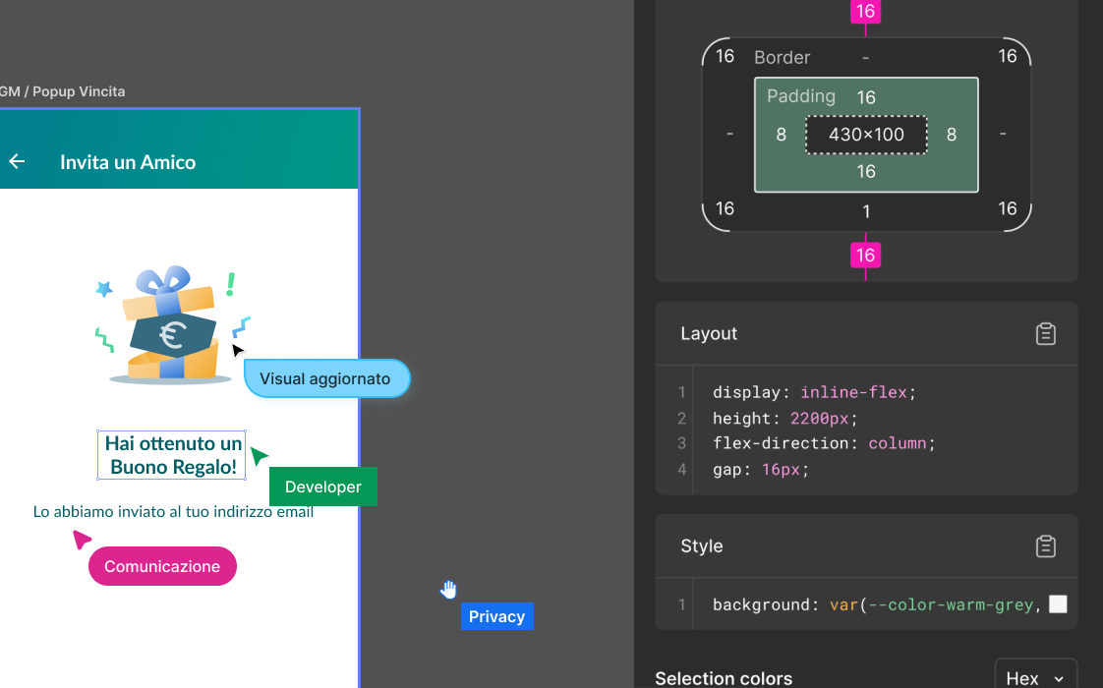Click the green Developer cursor arrow

(x=259, y=456)
